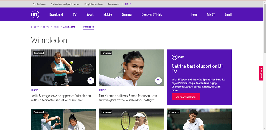Select the Wimbledon tab
The width and height of the screenshot is (266, 130).
pos(88,27)
